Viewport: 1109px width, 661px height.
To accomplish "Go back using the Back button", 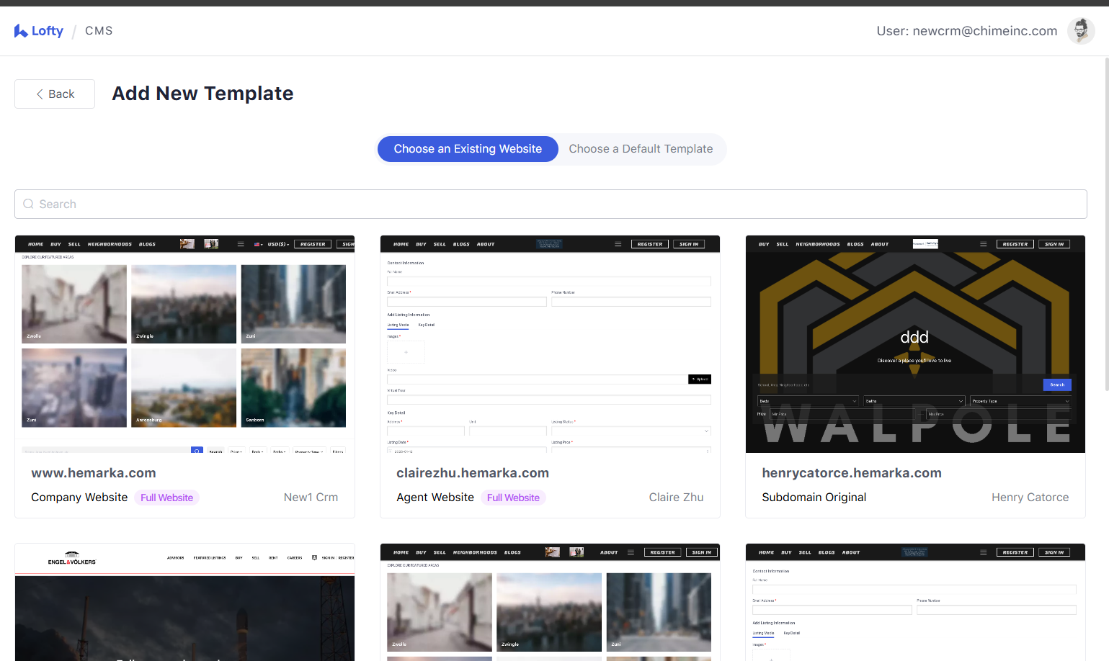I will [55, 94].
